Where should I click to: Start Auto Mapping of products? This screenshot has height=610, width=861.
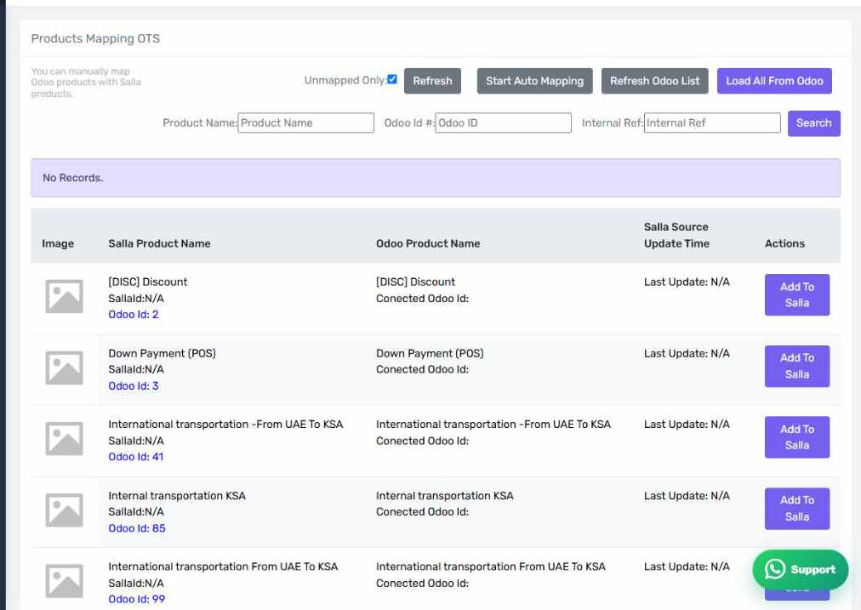(x=535, y=81)
